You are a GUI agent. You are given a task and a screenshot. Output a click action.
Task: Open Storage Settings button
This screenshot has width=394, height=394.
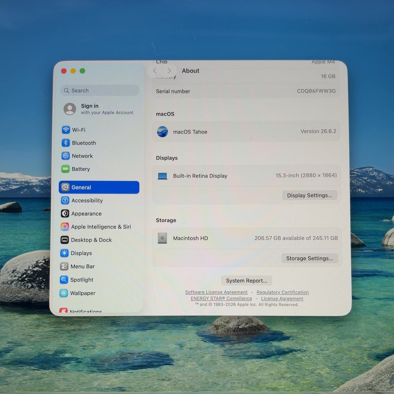pyautogui.click(x=310, y=258)
